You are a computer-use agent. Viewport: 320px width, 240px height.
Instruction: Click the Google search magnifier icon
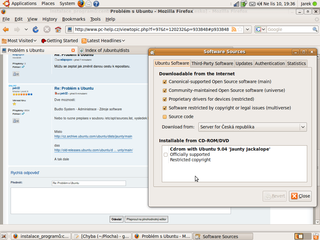point(315,29)
